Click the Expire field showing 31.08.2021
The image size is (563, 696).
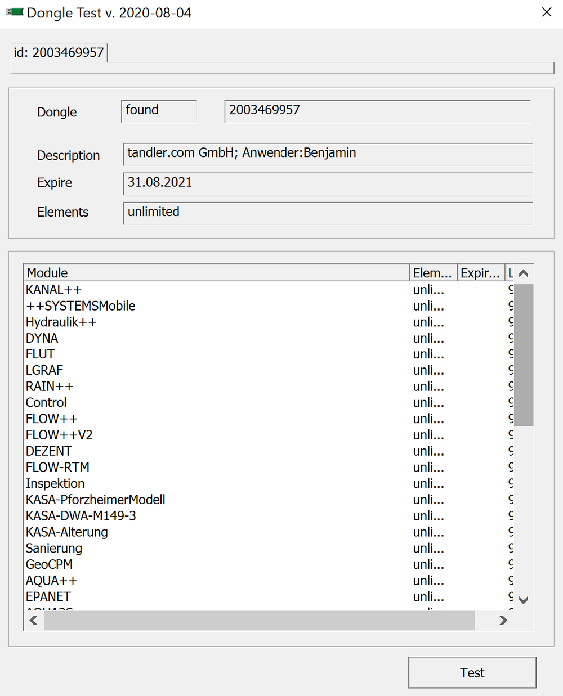(x=327, y=183)
